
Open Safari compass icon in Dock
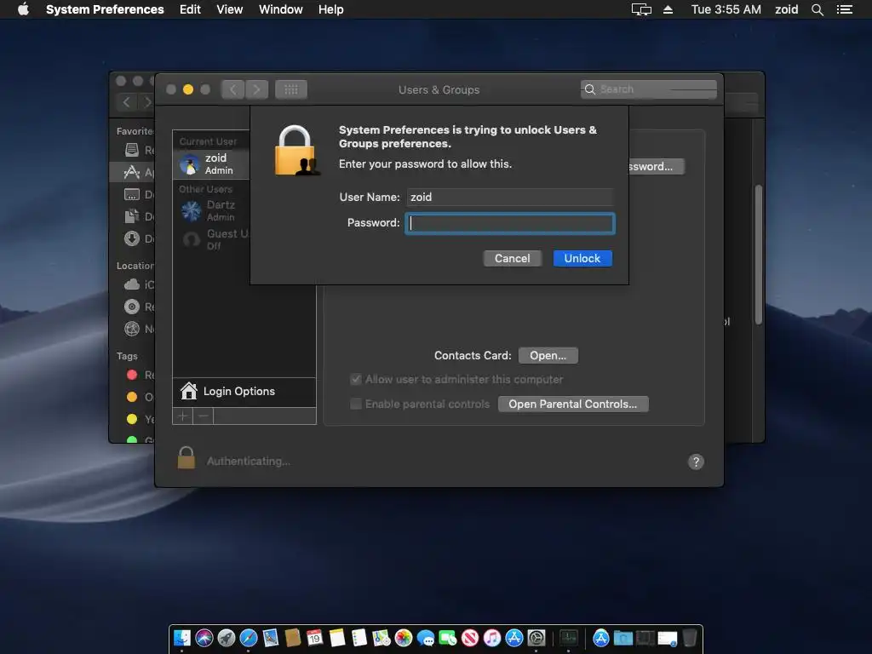coord(248,638)
